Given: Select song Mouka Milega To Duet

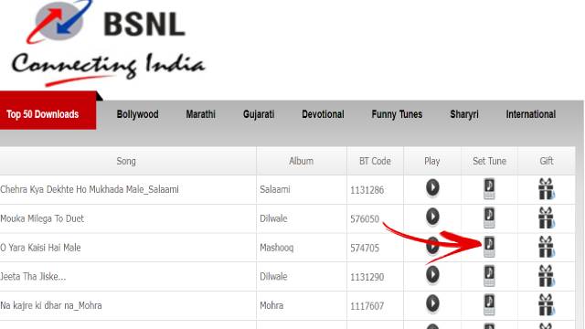Looking at the screenshot, I should 42,218.
